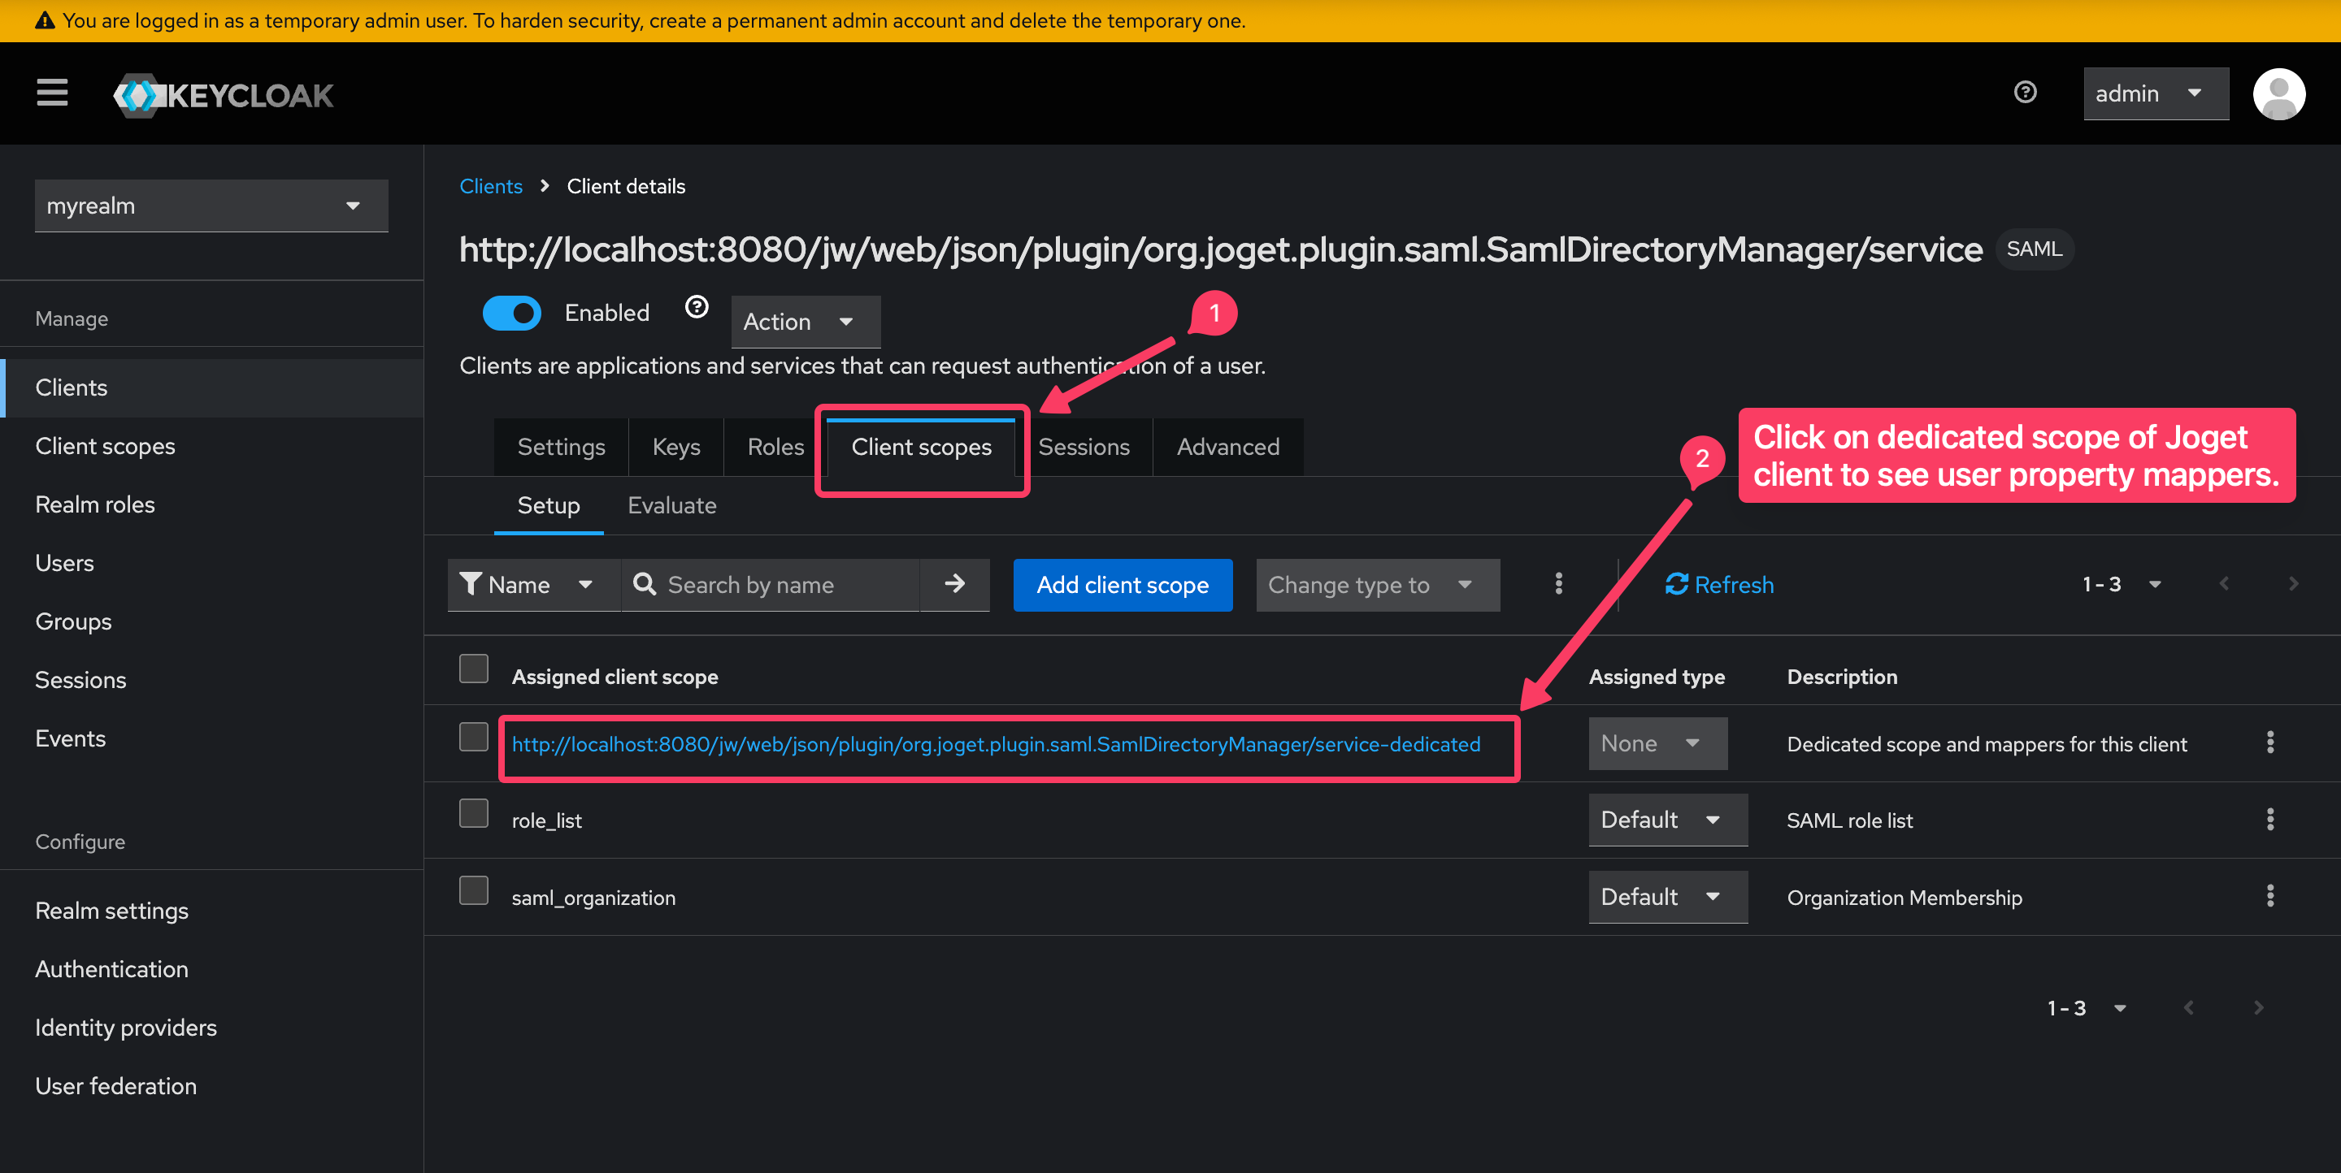Select the Client scopes tab
This screenshot has width=2341, height=1173.
pos(921,447)
